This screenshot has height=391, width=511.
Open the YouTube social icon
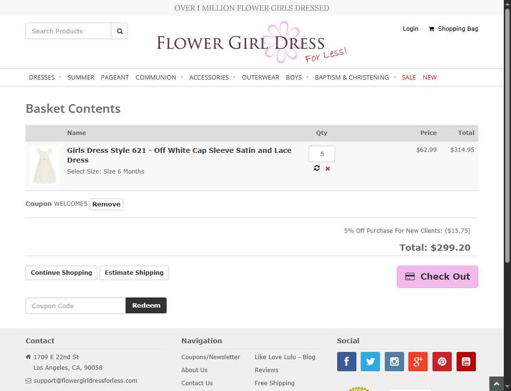(466, 361)
